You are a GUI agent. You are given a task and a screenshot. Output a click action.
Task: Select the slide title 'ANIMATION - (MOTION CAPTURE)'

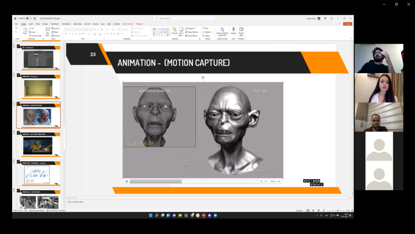(174, 63)
